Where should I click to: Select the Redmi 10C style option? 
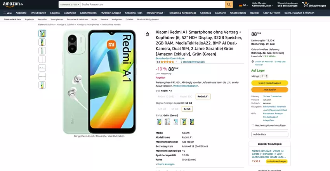(186, 96)
